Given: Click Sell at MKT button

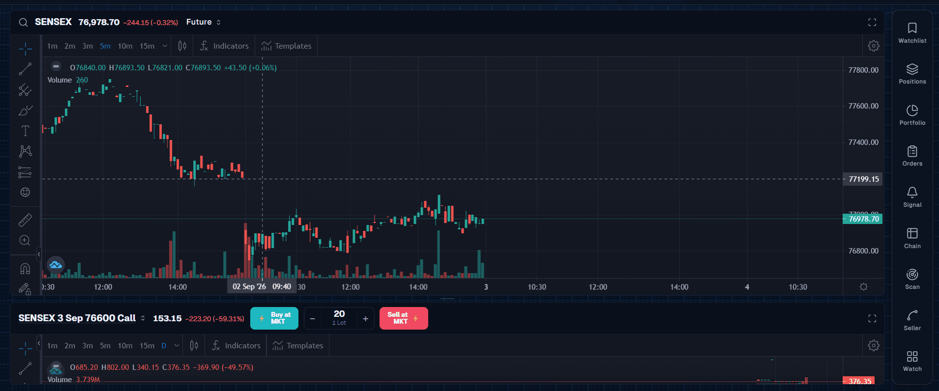Looking at the screenshot, I should point(404,318).
